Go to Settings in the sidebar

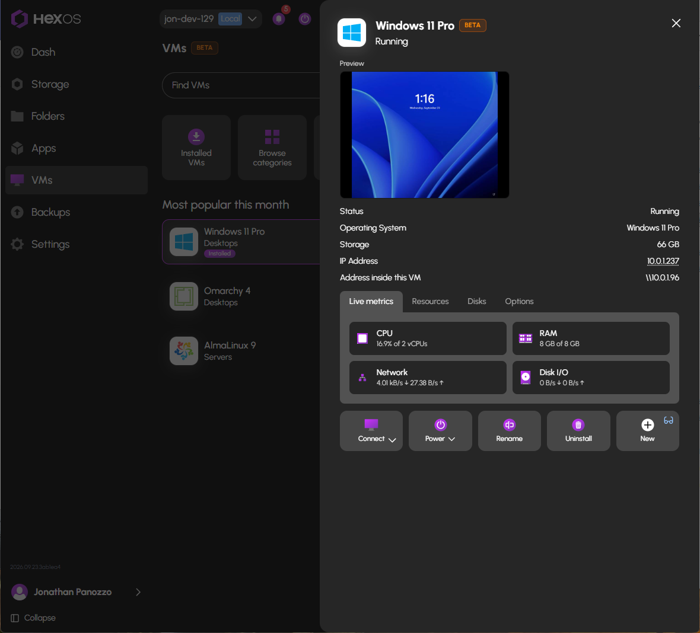(77, 244)
